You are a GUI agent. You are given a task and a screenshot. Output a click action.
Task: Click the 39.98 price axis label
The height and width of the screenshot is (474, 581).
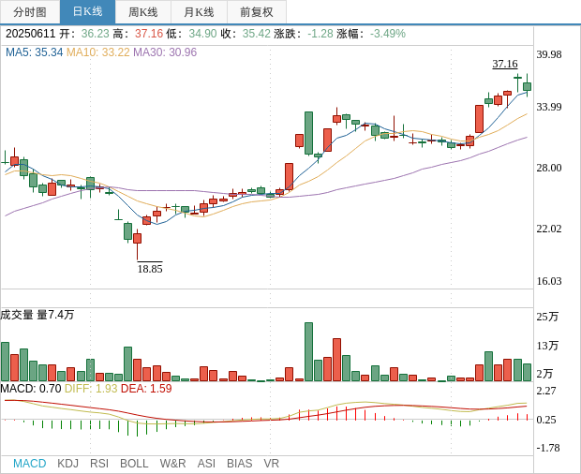tap(549, 54)
